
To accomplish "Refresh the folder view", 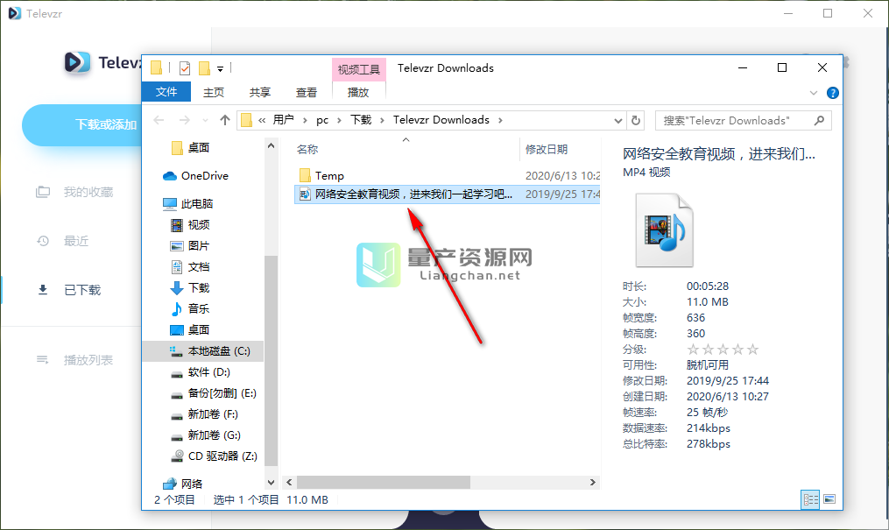I will coord(636,120).
